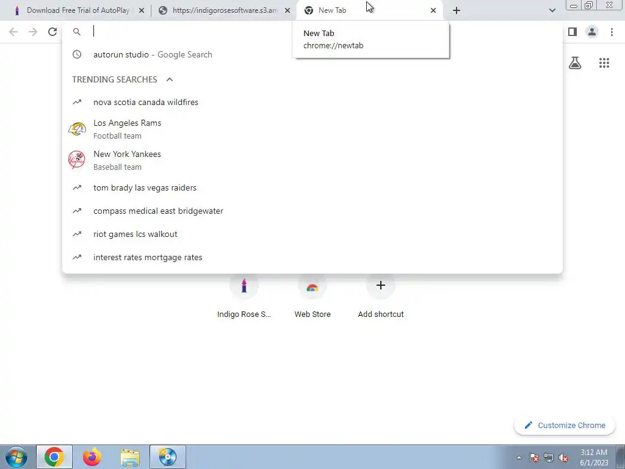This screenshot has height=469, width=625.
Task: Click the Chrome taskbar icon
Action: [54, 457]
